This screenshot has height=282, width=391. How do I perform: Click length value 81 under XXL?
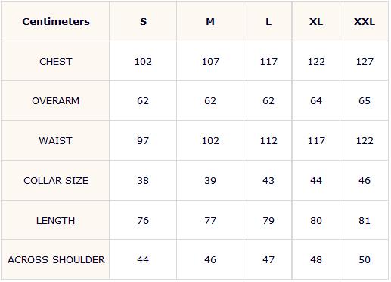tap(365, 220)
